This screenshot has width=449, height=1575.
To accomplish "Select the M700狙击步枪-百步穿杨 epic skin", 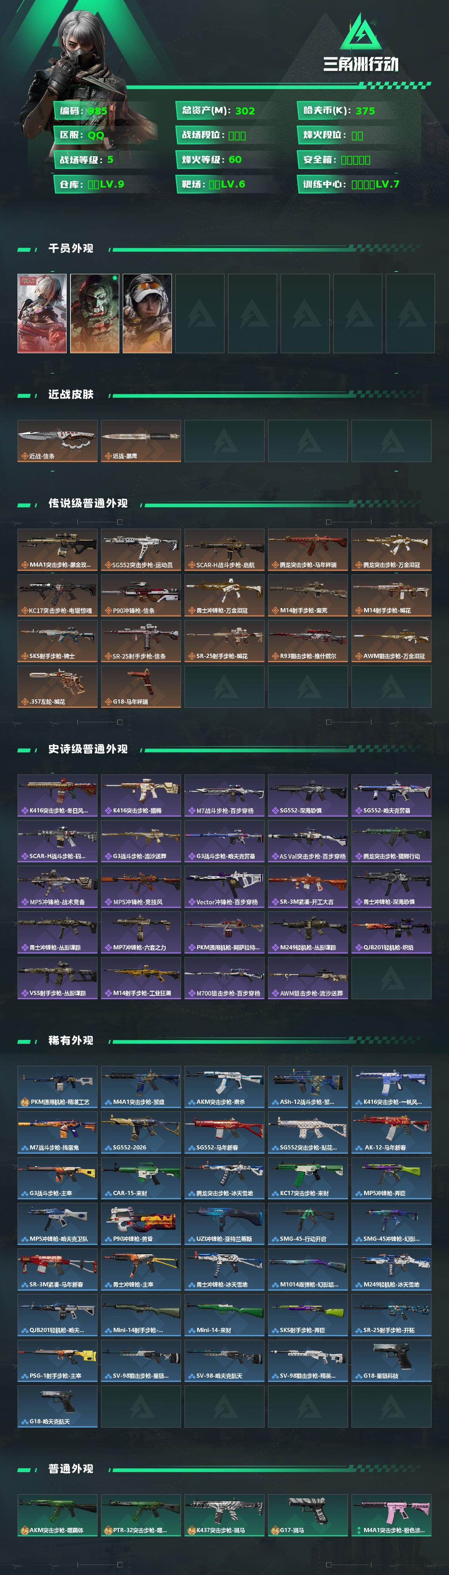I will tap(224, 978).
